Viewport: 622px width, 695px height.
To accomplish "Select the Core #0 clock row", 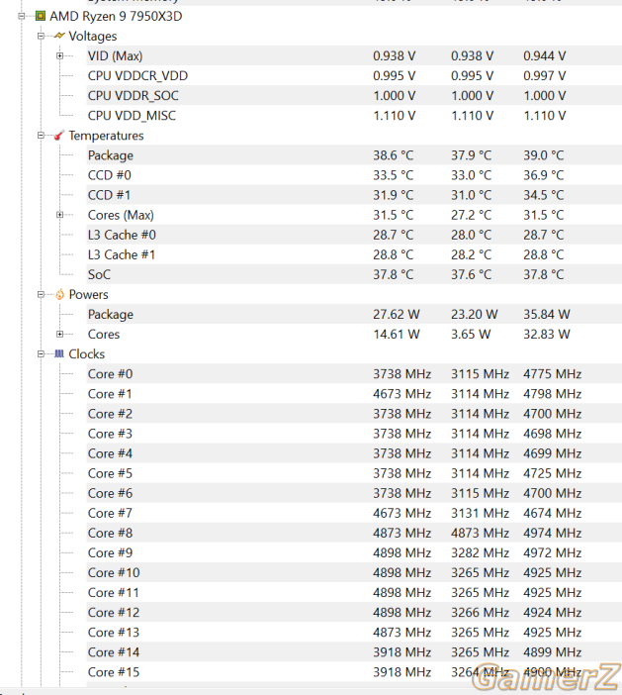I will [354, 374].
